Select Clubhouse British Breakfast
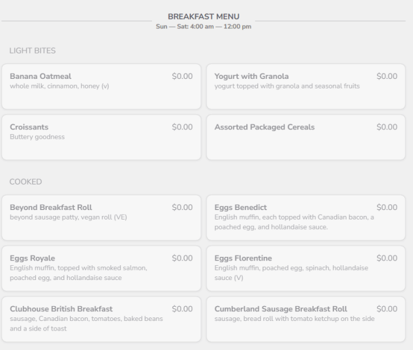This screenshot has height=350, width=413. click(x=101, y=319)
